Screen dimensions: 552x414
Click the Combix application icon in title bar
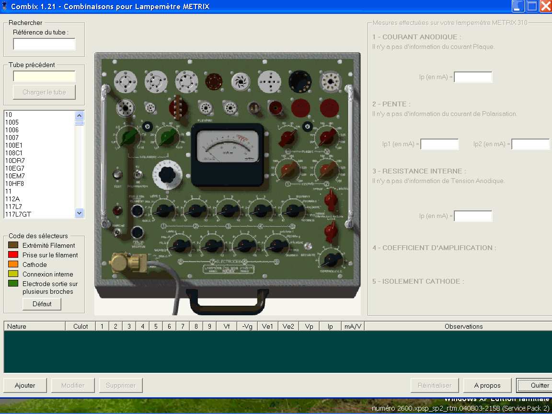pos(5,6)
